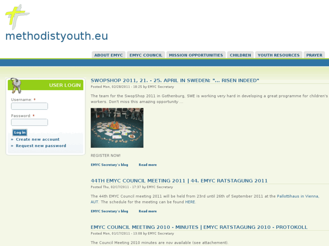This screenshot has width=329, height=246.
Task: Read more of 44th Council Meeting post
Action: click(148, 211)
